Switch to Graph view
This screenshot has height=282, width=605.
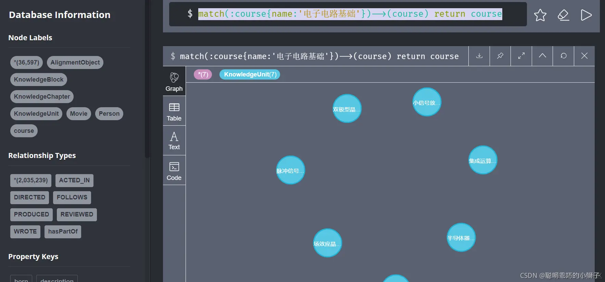(174, 82)
